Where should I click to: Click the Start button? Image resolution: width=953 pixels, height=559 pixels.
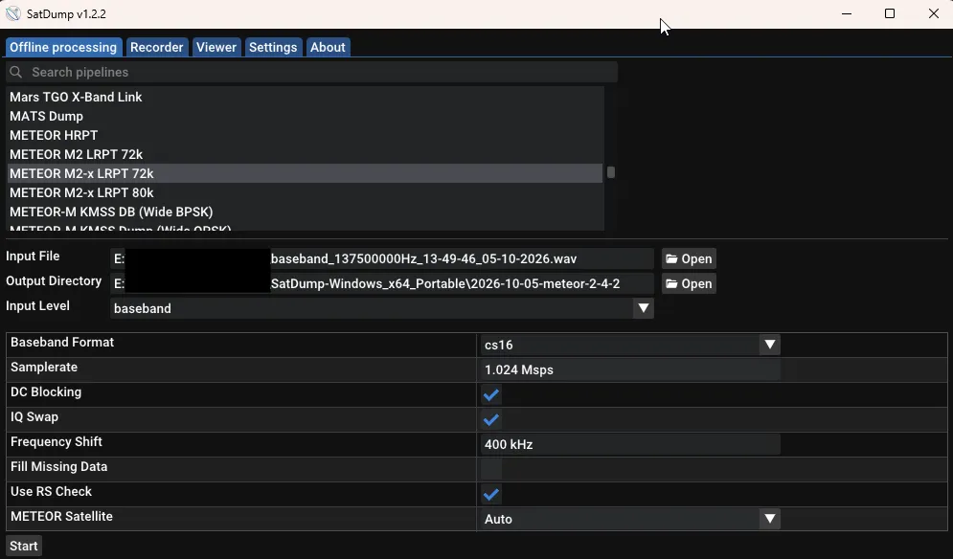click(x=24, y=547)
